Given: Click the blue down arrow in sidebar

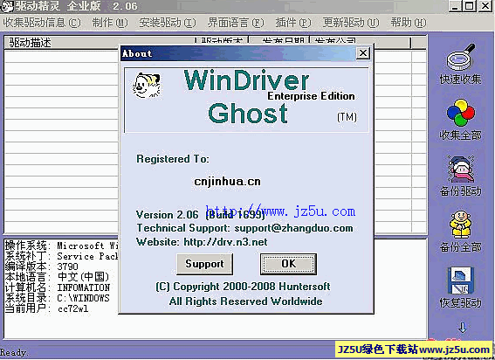Looking at the screenshot, I should click(x=463, y=328).
